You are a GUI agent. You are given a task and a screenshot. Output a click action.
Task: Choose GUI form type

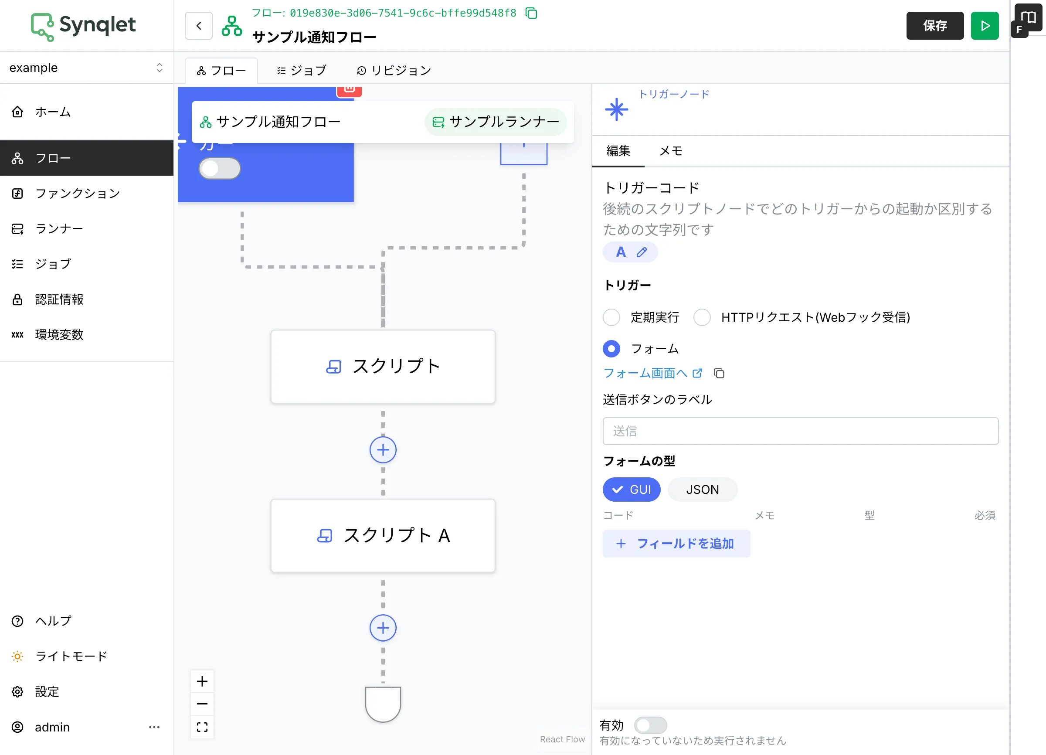632,490
